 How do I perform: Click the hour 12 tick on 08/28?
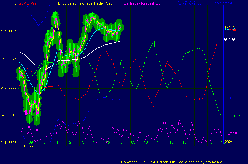[x=172, y=142]
